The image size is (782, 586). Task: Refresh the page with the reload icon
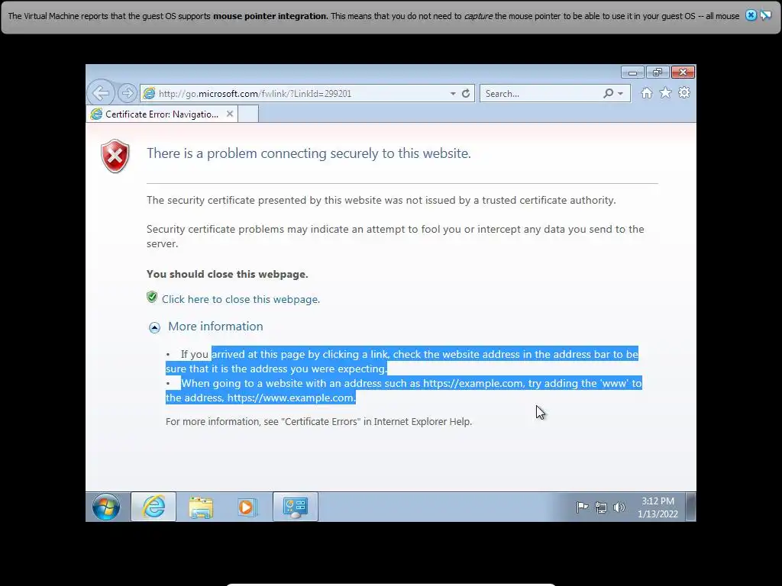pos(466,93)
